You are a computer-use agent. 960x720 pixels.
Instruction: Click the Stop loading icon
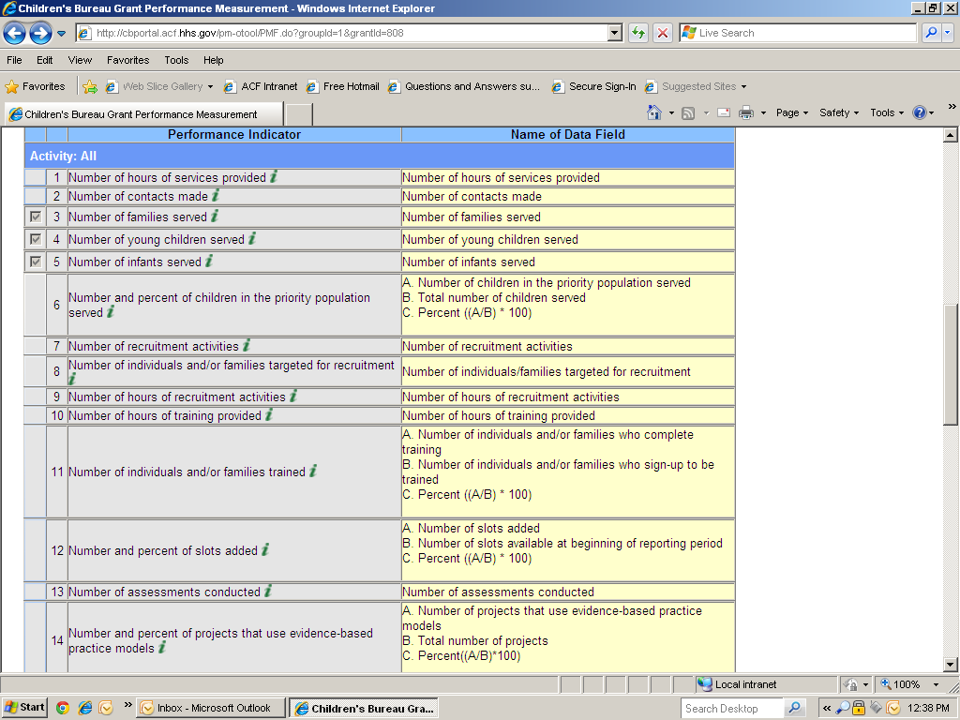(x=663, y=33)
